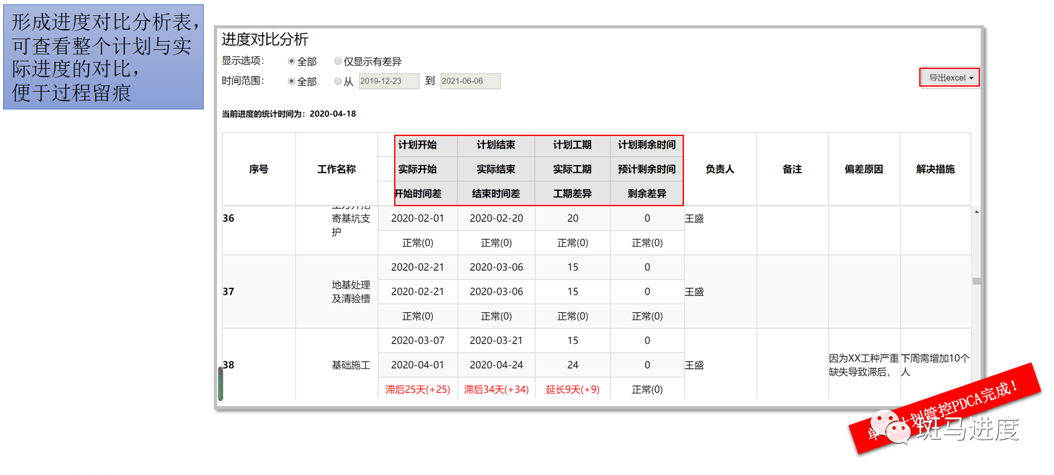
Task: Click 开始时间差 column header
Action: [x=418, y=194]
